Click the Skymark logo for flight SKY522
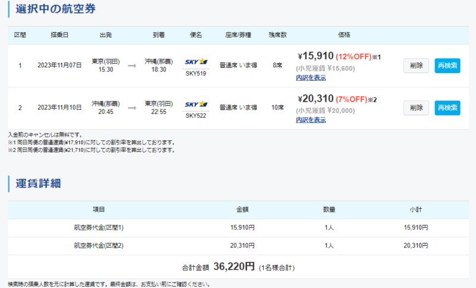Viewport: 476px width, 288px height. pyautogui.click(x=196, y=104)
